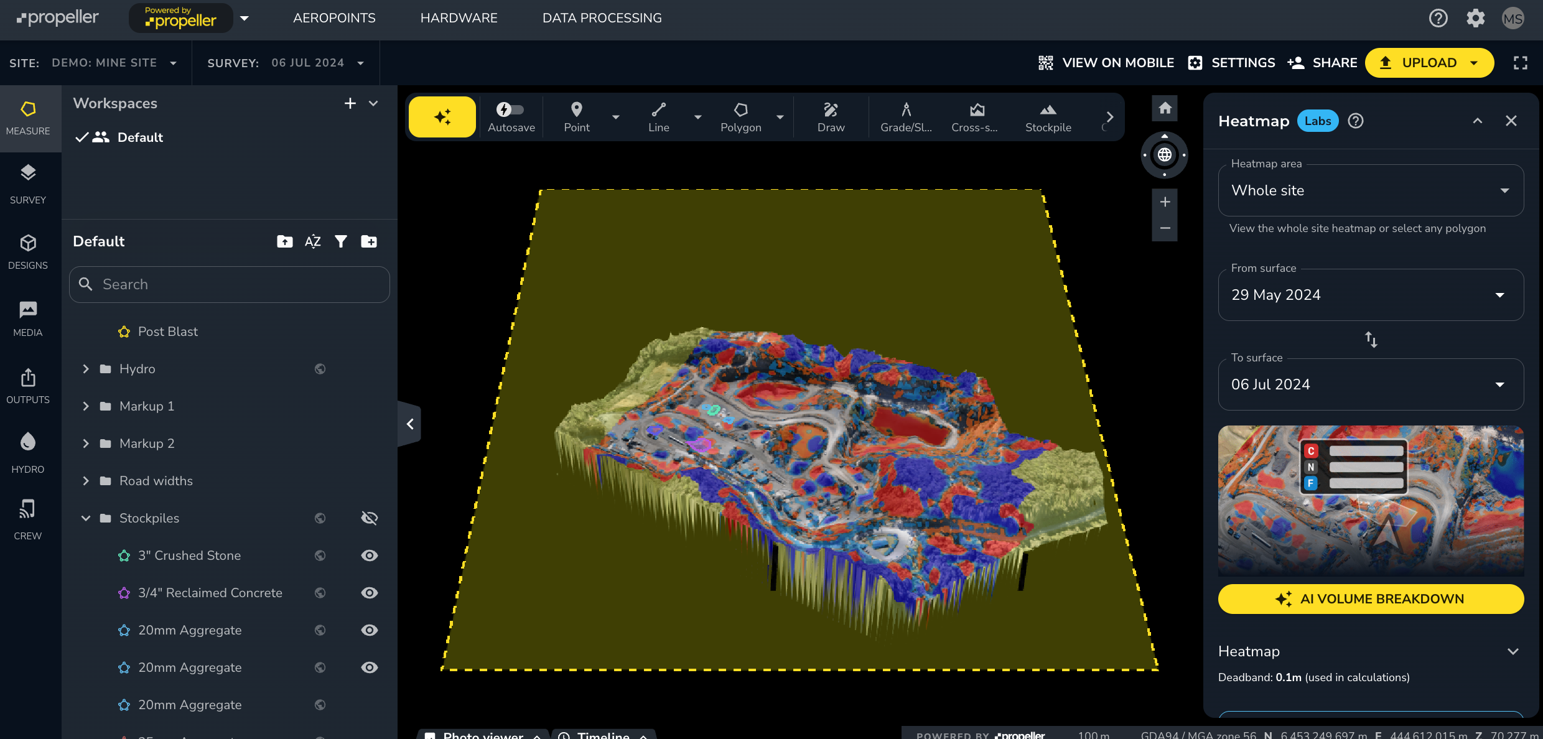Collapse the Stockpiles folder

click(x=86, y=518)
